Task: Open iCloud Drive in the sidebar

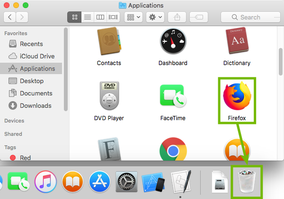Action: pos(31,57)
